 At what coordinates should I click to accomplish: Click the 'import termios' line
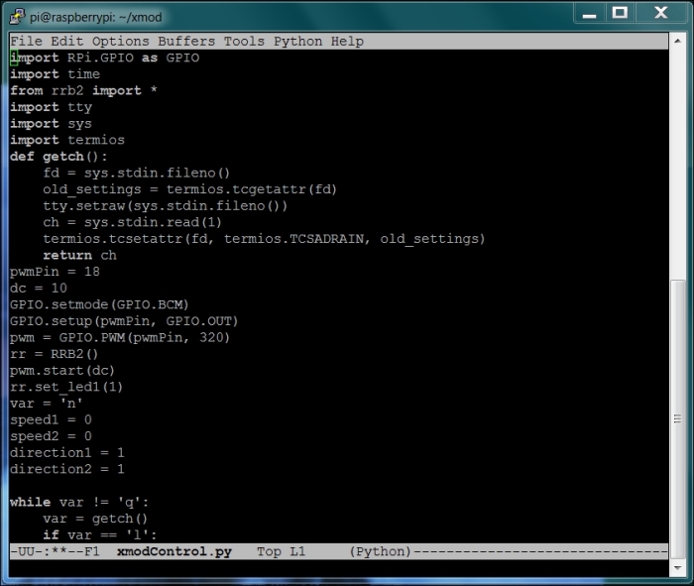67,140
